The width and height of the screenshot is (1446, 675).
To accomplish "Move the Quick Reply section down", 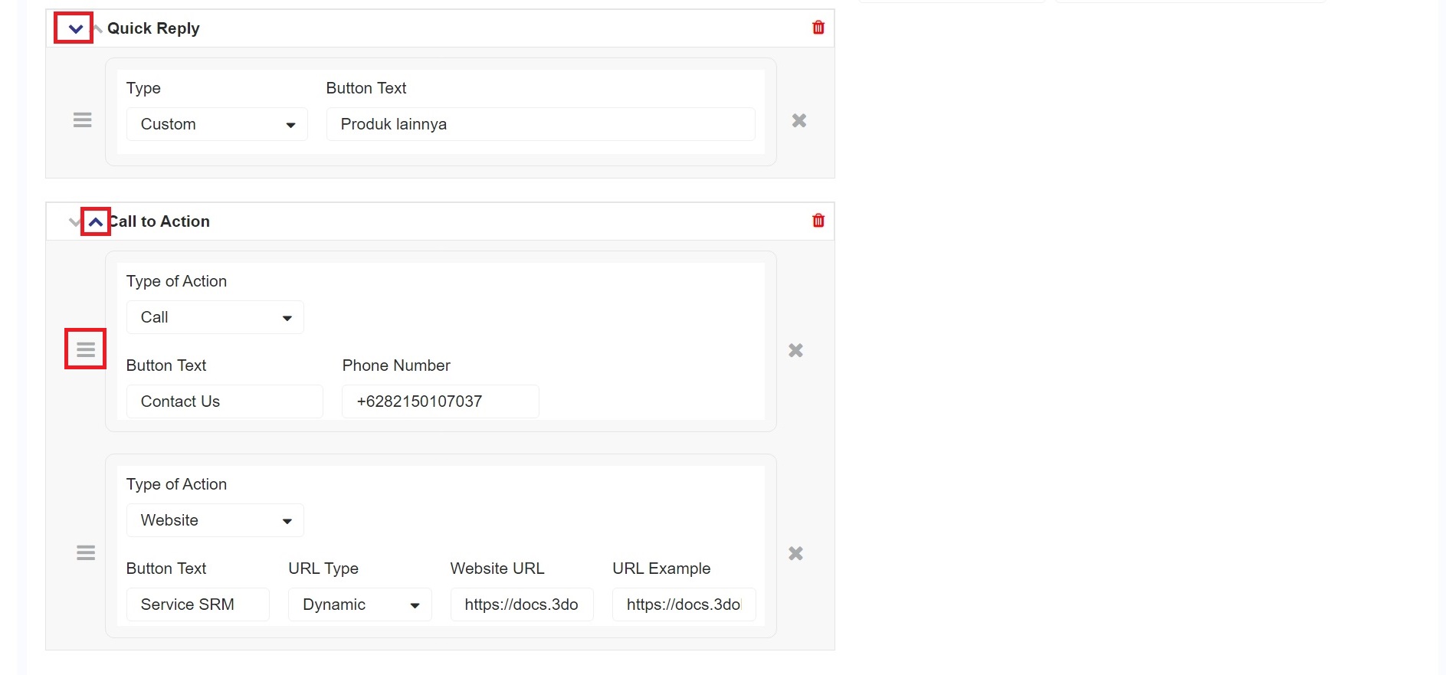I will [75, 29].
